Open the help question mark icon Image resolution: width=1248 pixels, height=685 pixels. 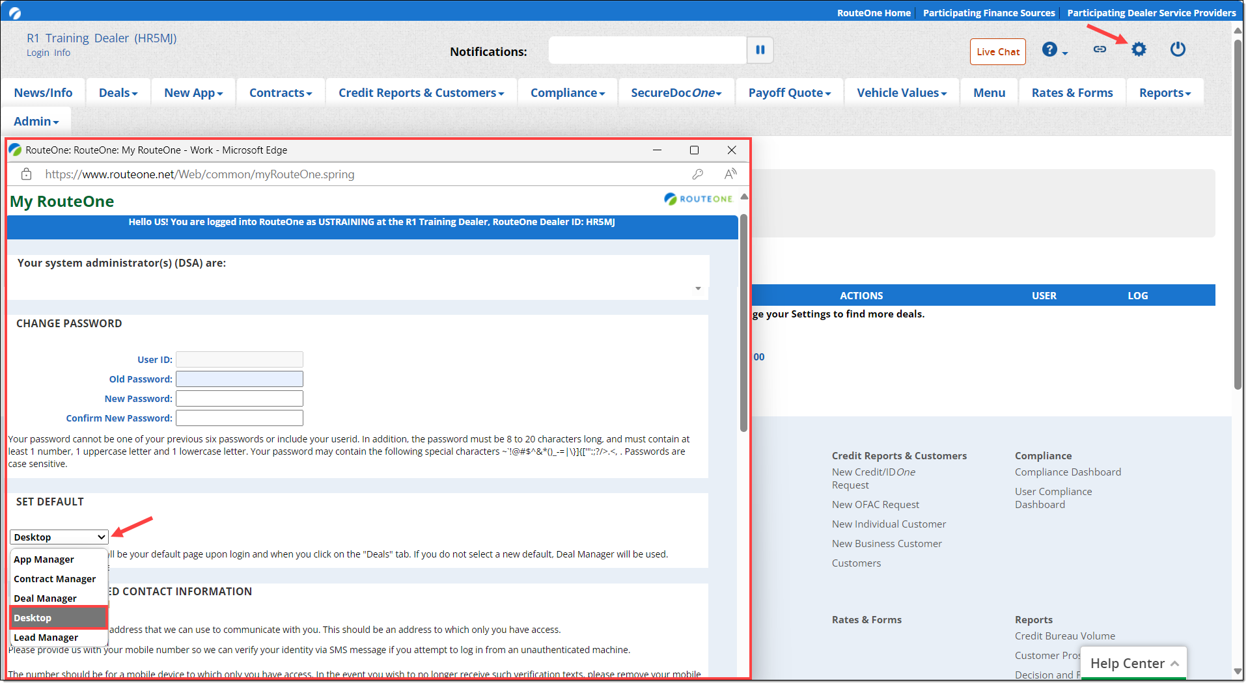pyautogui.click(x=1049, y=49)
